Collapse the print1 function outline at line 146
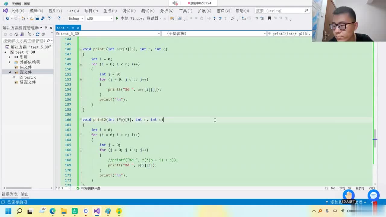Viewport: 386px width, 217px height. 81,49
